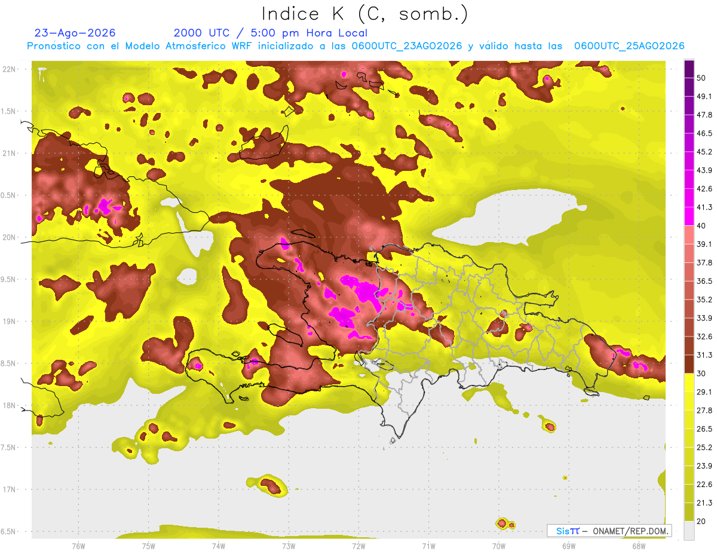Click the colorbar value '26.5'
This screenshot has height=554, width=717.
click(704, 429)
